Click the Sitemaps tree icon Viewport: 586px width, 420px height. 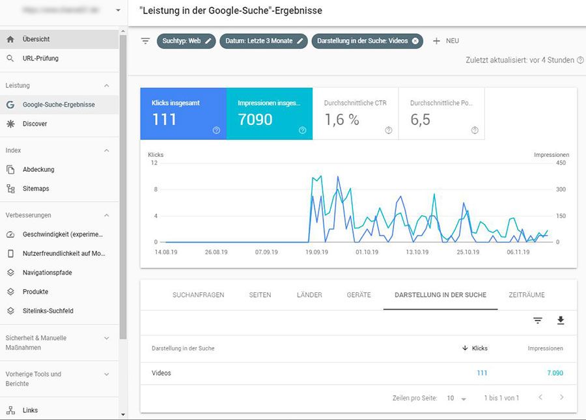10,189
